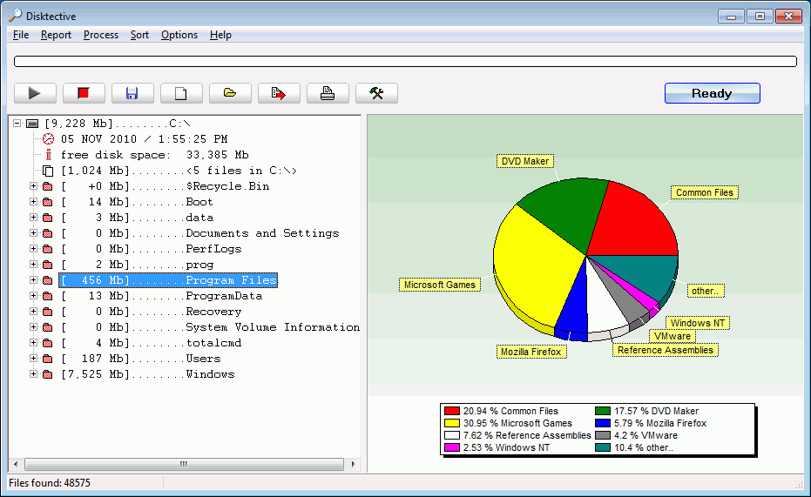Stop the scan with the red square button
Viewport: 811px width, 497px height.
(x=84, y=93)
